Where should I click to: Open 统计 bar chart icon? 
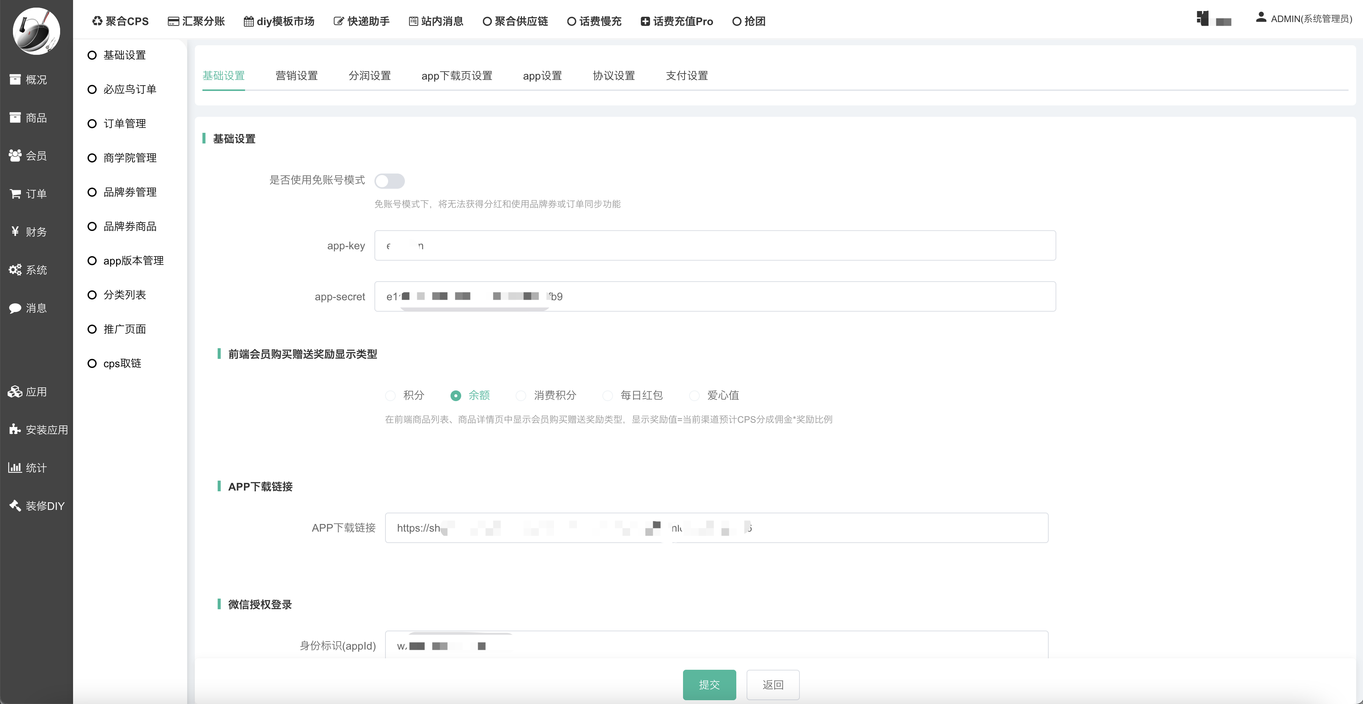15,467
